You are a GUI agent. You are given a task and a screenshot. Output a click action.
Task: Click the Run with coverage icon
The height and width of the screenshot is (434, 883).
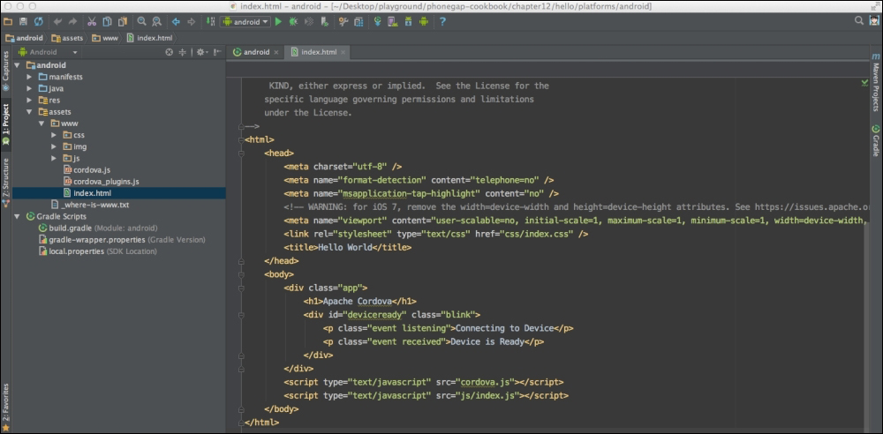pos(308,21)
